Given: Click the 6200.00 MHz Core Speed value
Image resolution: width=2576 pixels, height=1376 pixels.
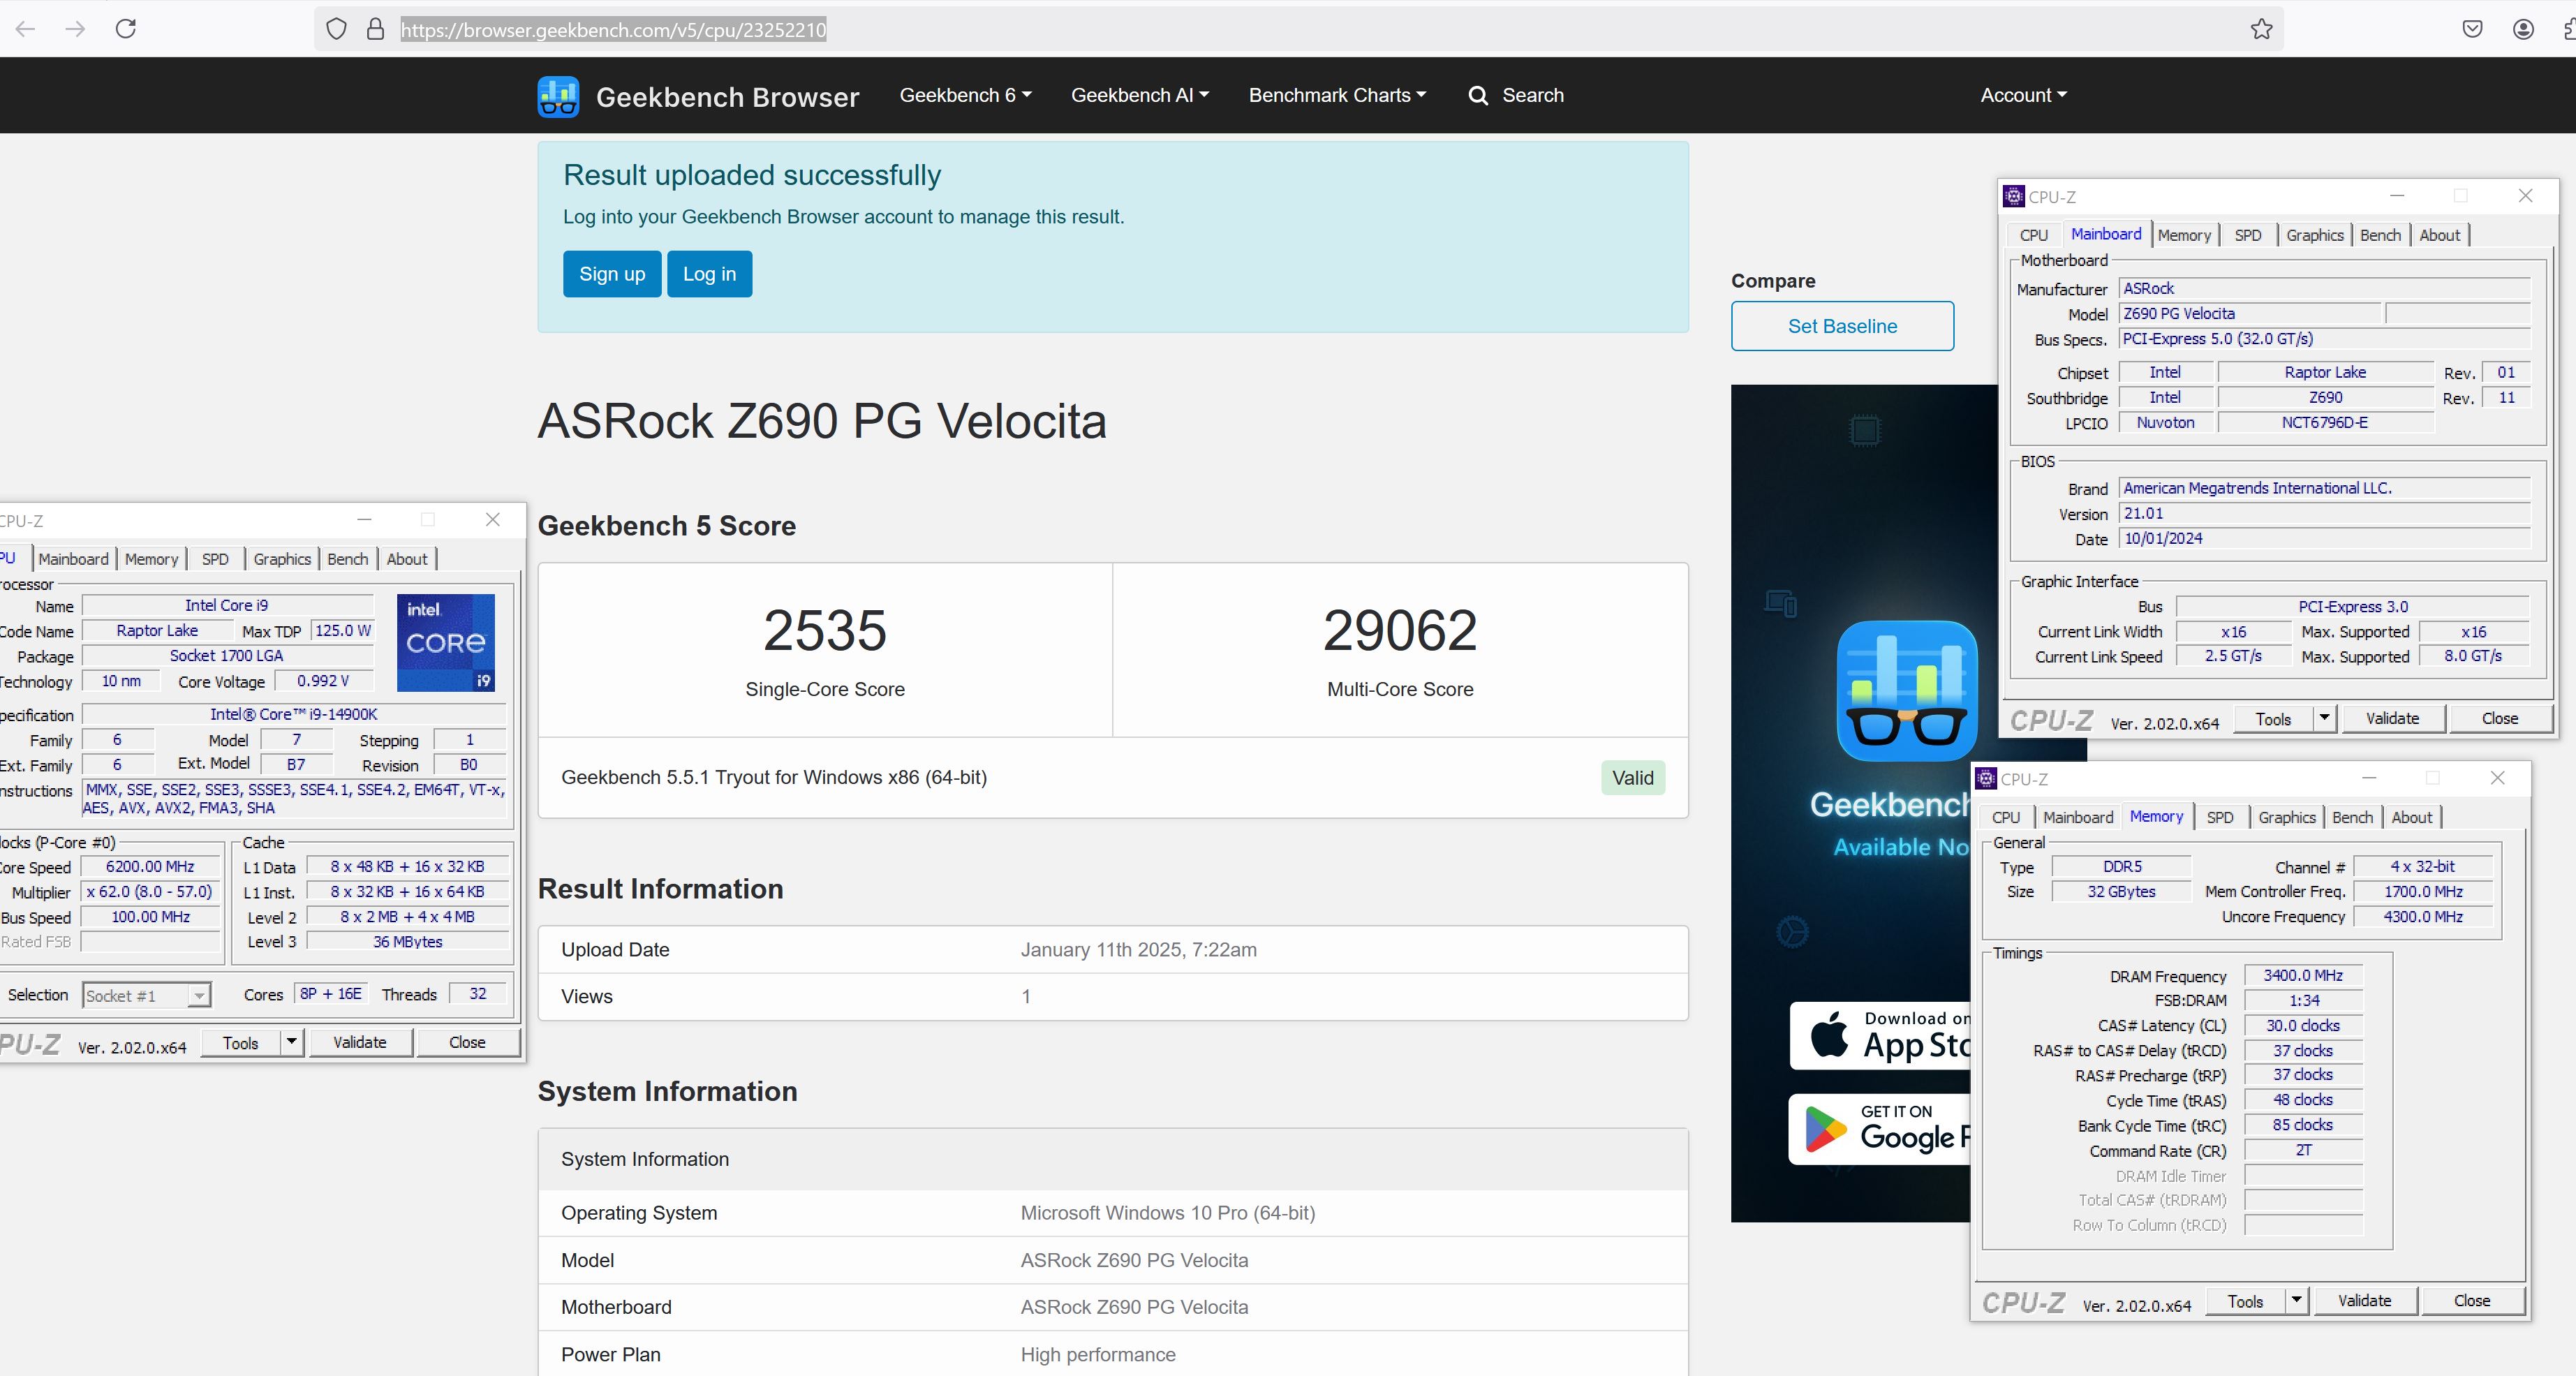Looking at the screenshot, I should tap(150, 867).
